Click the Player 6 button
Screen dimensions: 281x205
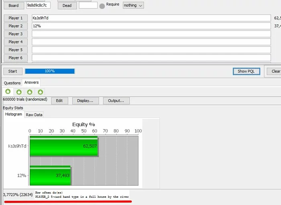coord(16,58)
